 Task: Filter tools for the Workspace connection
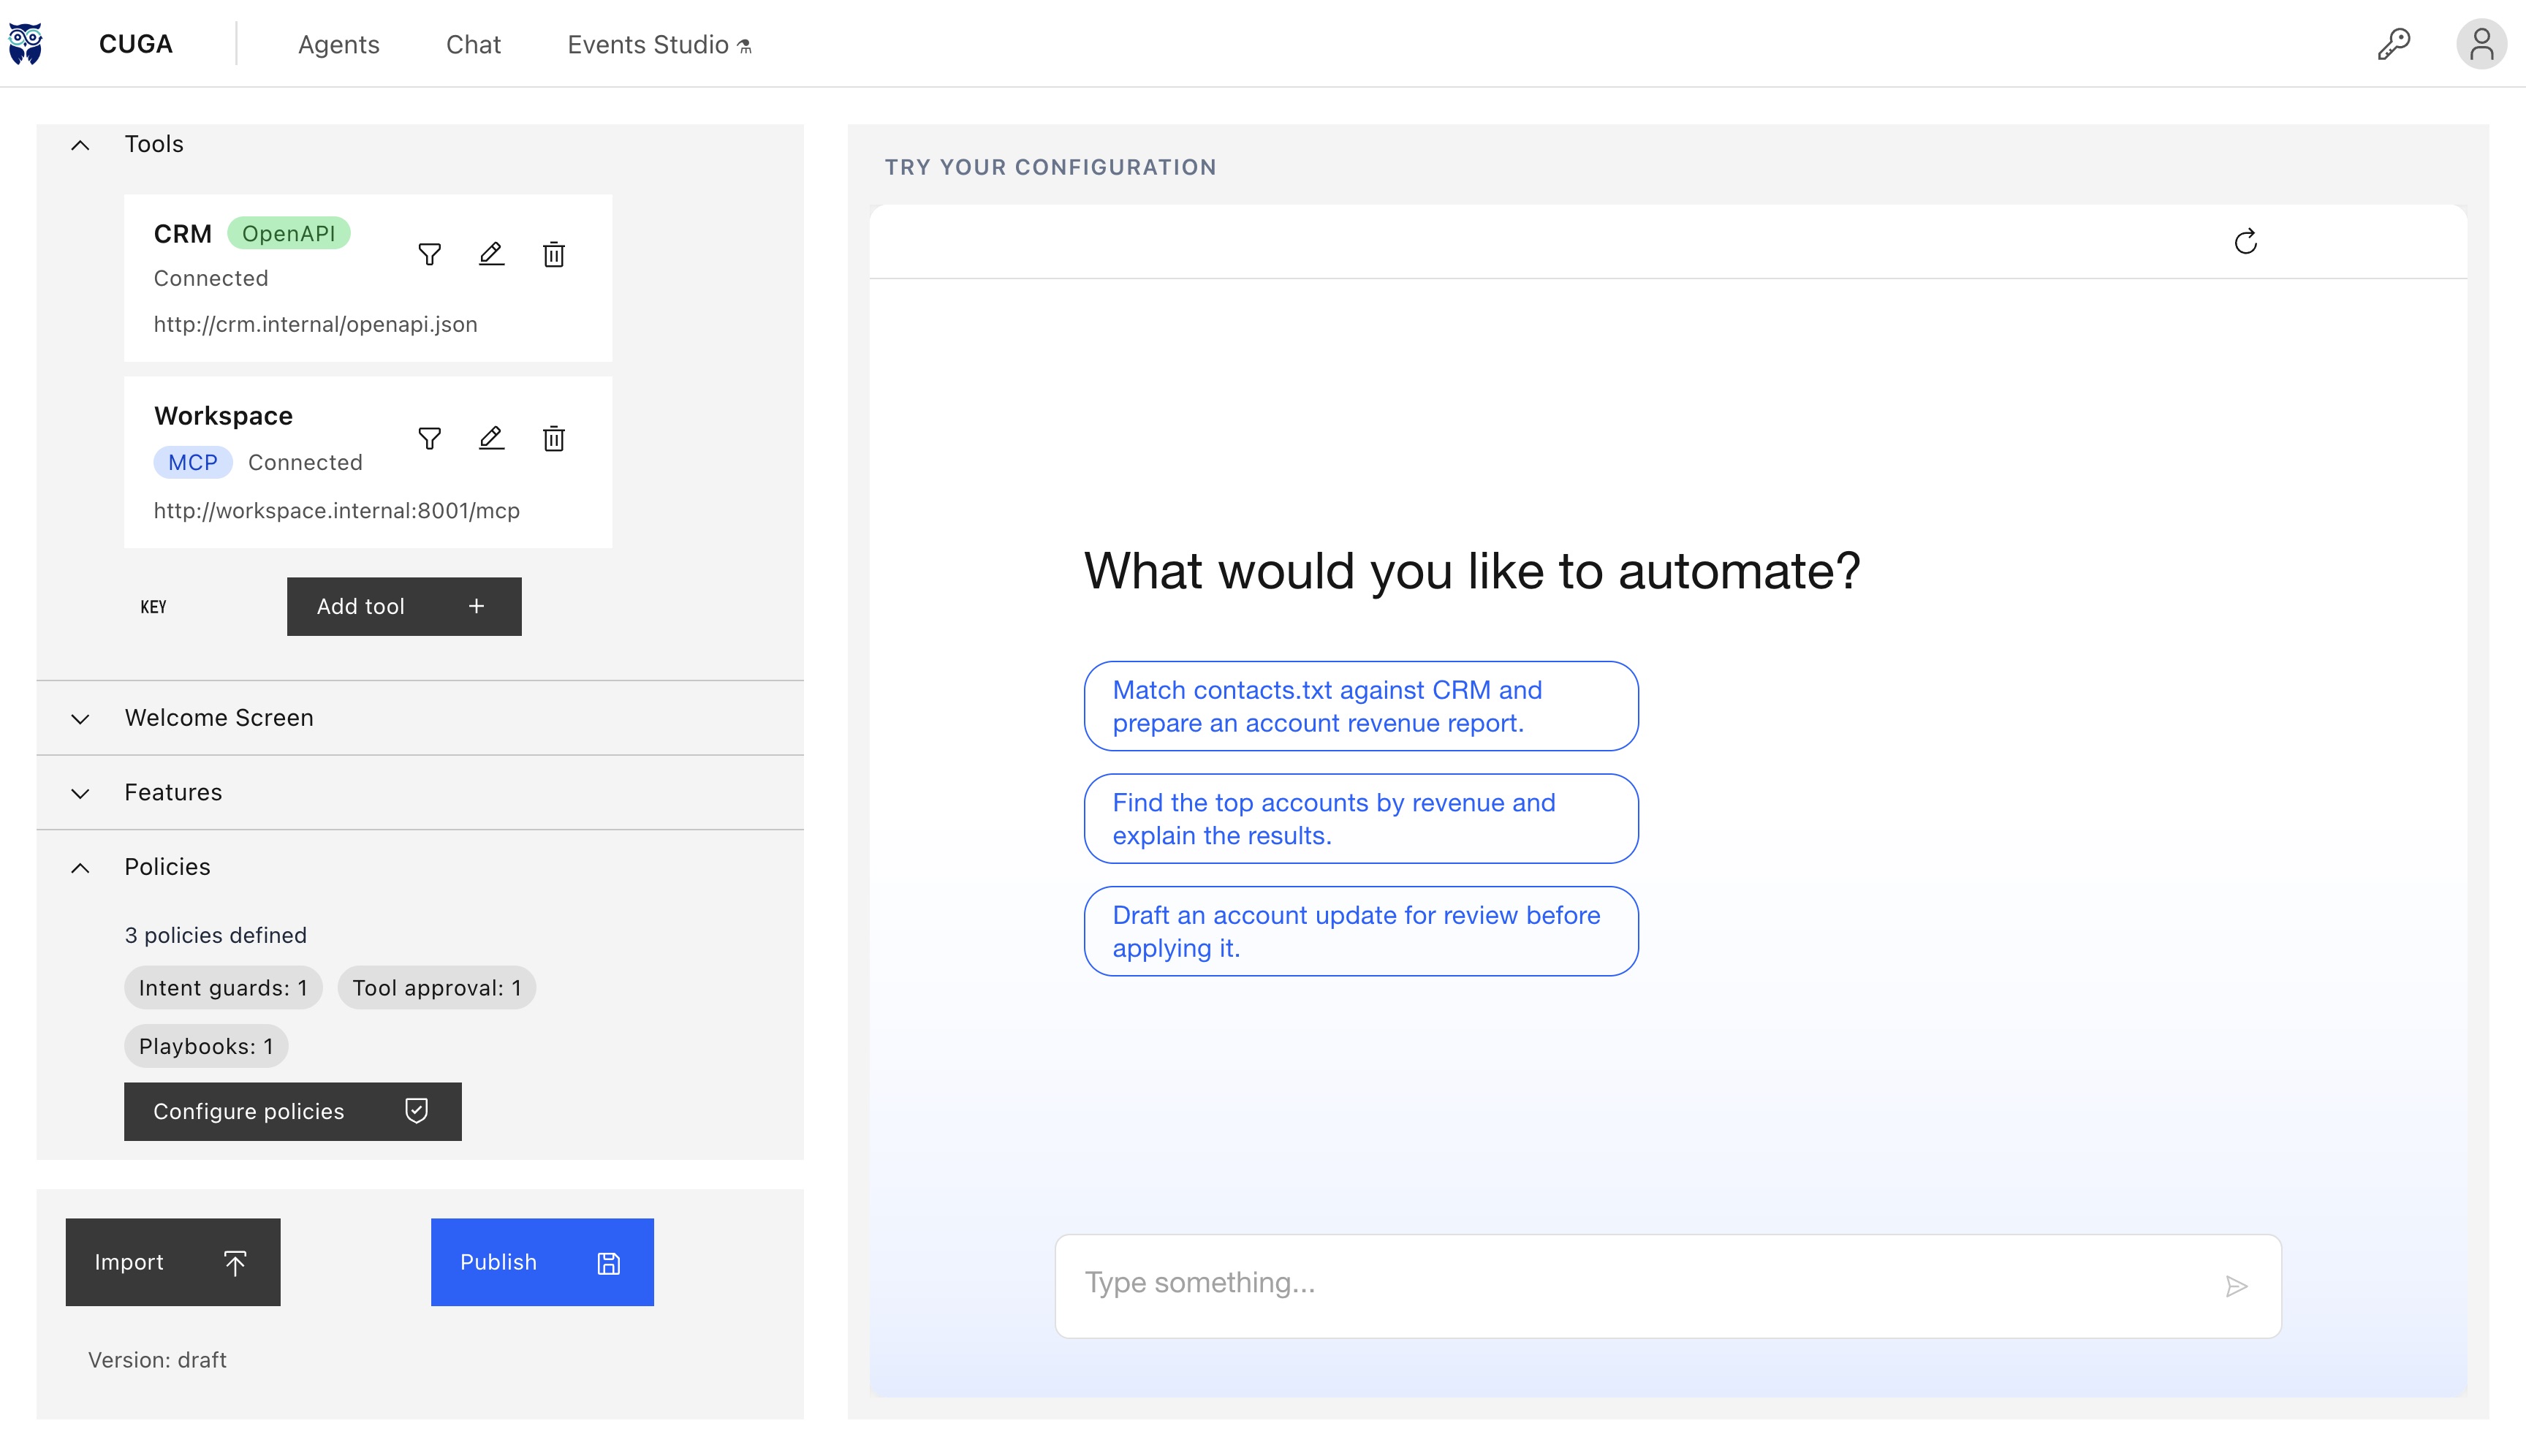click(430, 438)
